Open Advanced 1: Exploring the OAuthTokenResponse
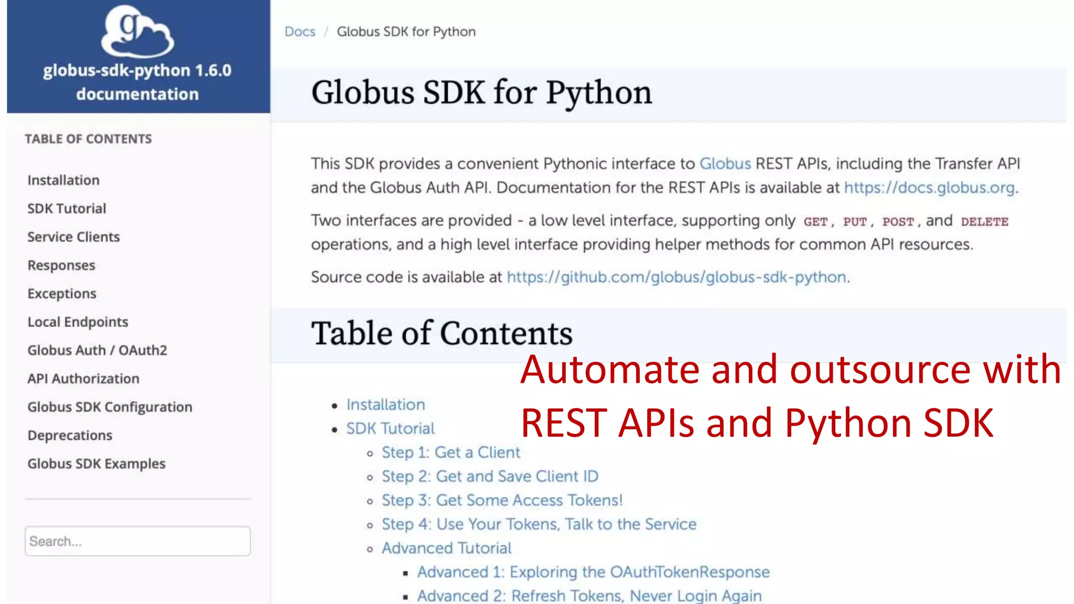 pyautogui.click(x=593, y=572)
